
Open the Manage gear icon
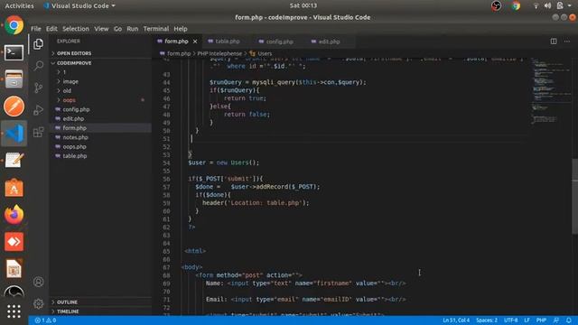[38, 303]
